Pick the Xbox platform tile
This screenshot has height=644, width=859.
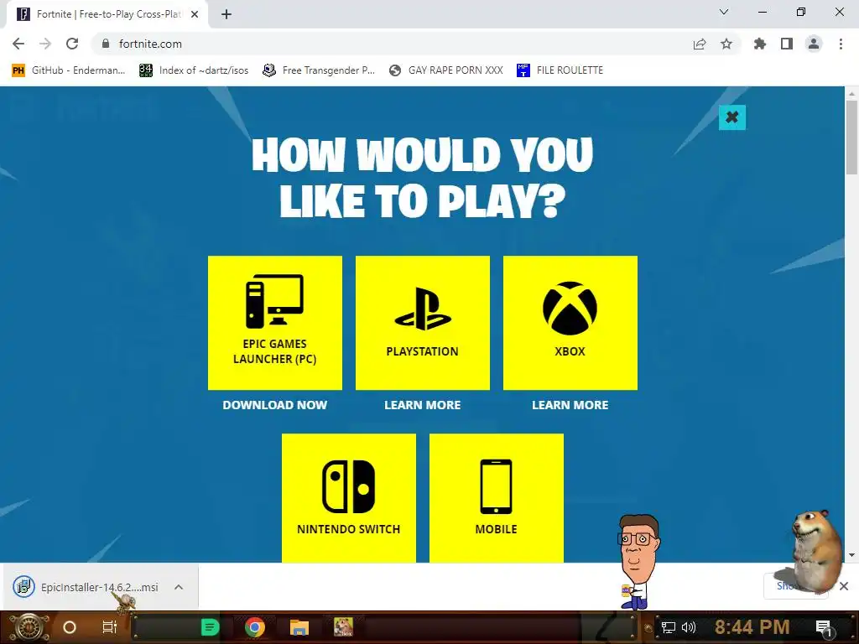pyautogui.click(x=570, y=323)
